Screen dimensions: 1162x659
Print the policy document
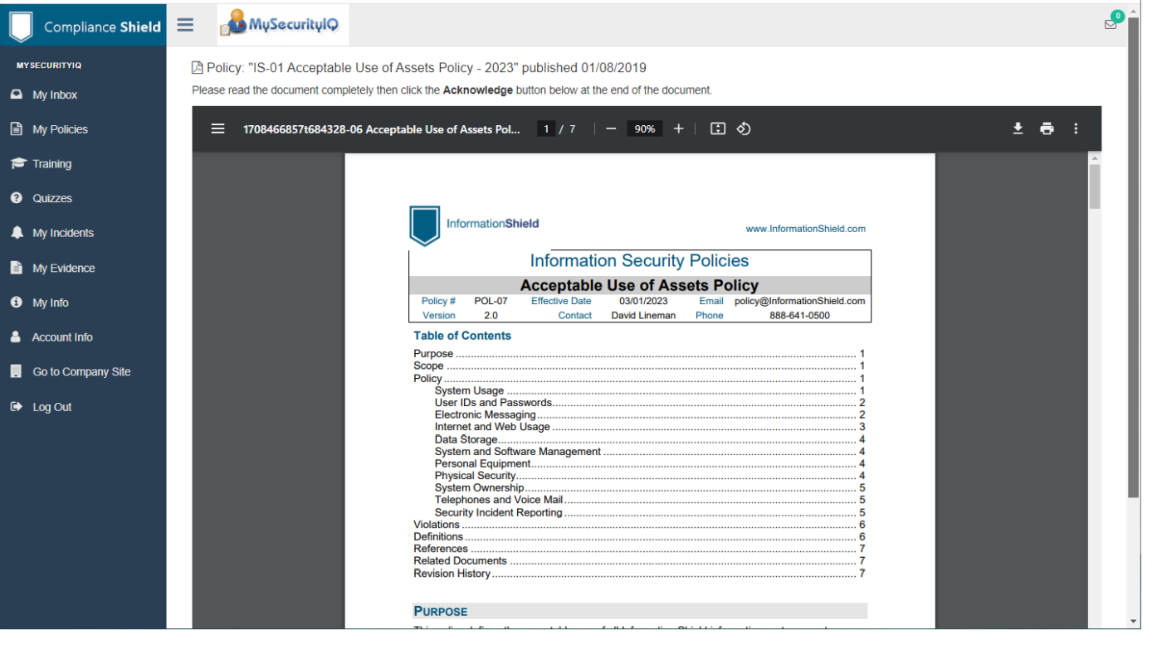1047,128
